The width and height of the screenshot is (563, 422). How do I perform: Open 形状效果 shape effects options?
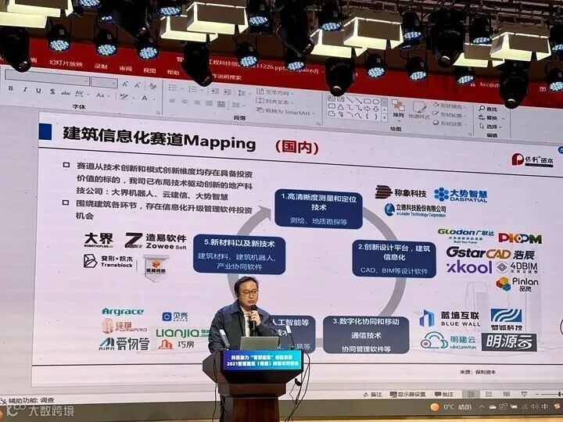click(x=449, y=123)
